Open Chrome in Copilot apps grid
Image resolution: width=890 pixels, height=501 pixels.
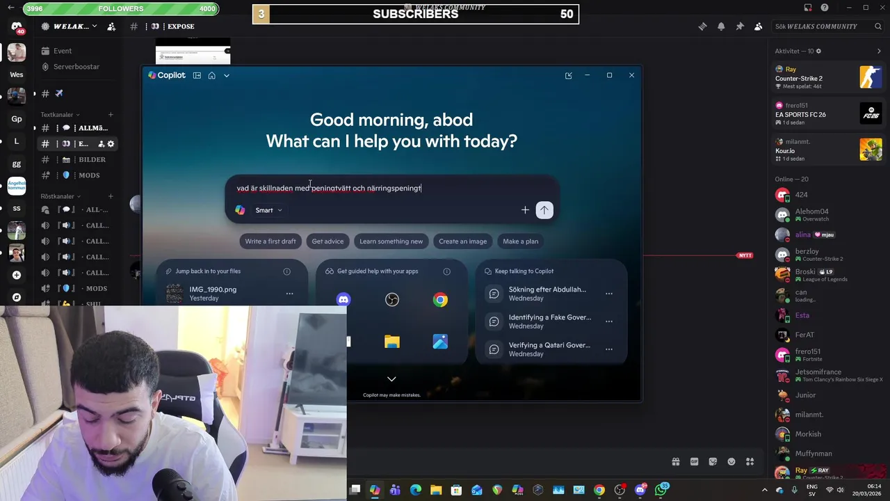tap(440, 300)
